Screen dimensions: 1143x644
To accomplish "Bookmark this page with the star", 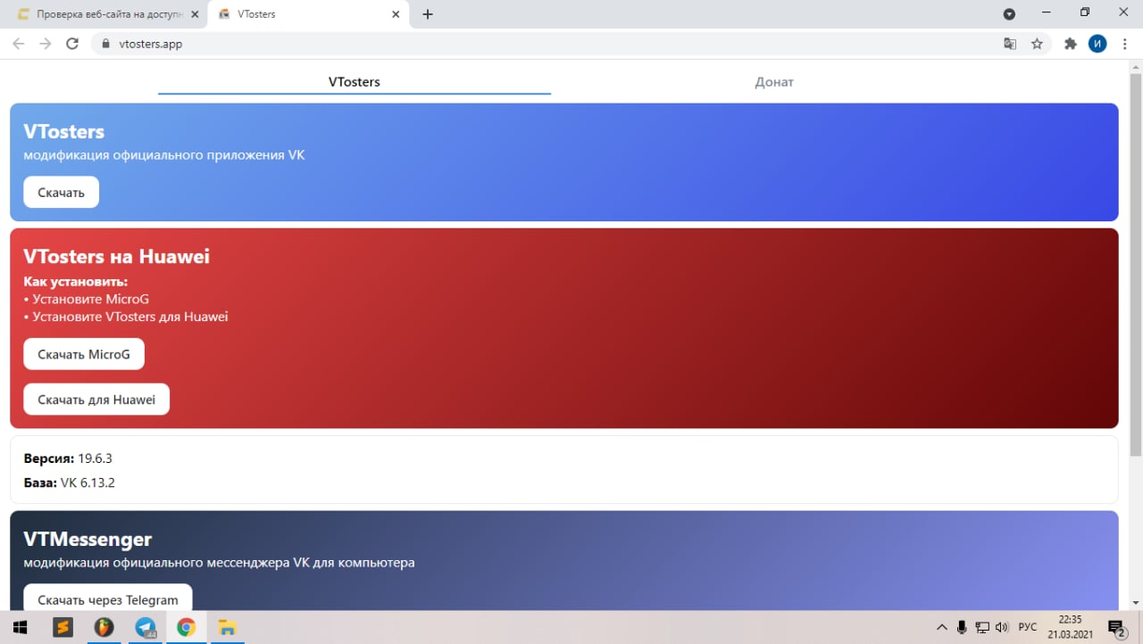I will coord(1037,44).
